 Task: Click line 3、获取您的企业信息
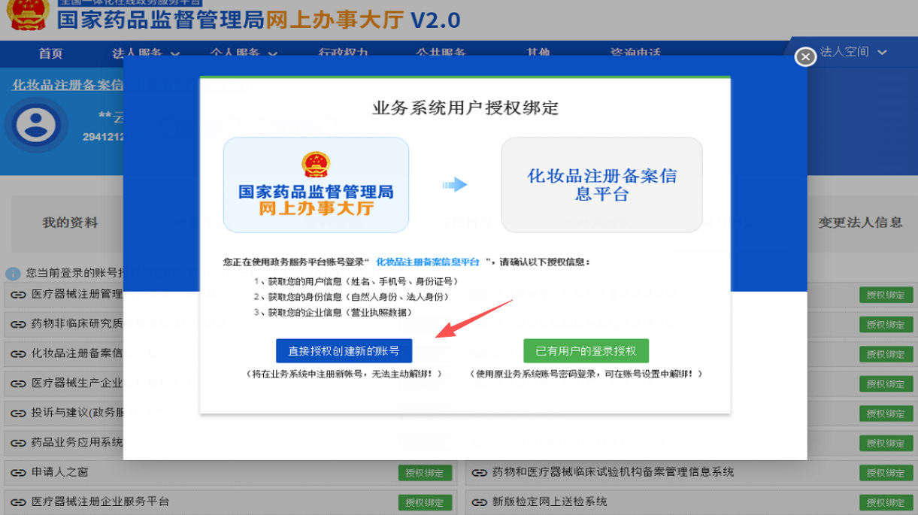tap(333, 312)
